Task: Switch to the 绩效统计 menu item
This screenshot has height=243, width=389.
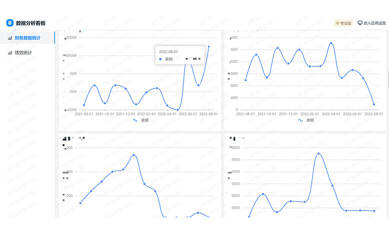Action: (x=23, y=52)
